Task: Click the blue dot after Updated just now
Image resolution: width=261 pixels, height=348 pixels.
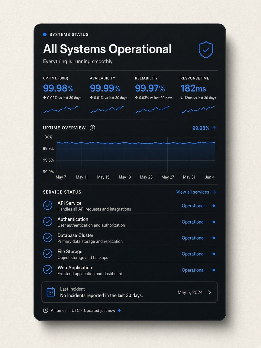Action: click(119, 311)
